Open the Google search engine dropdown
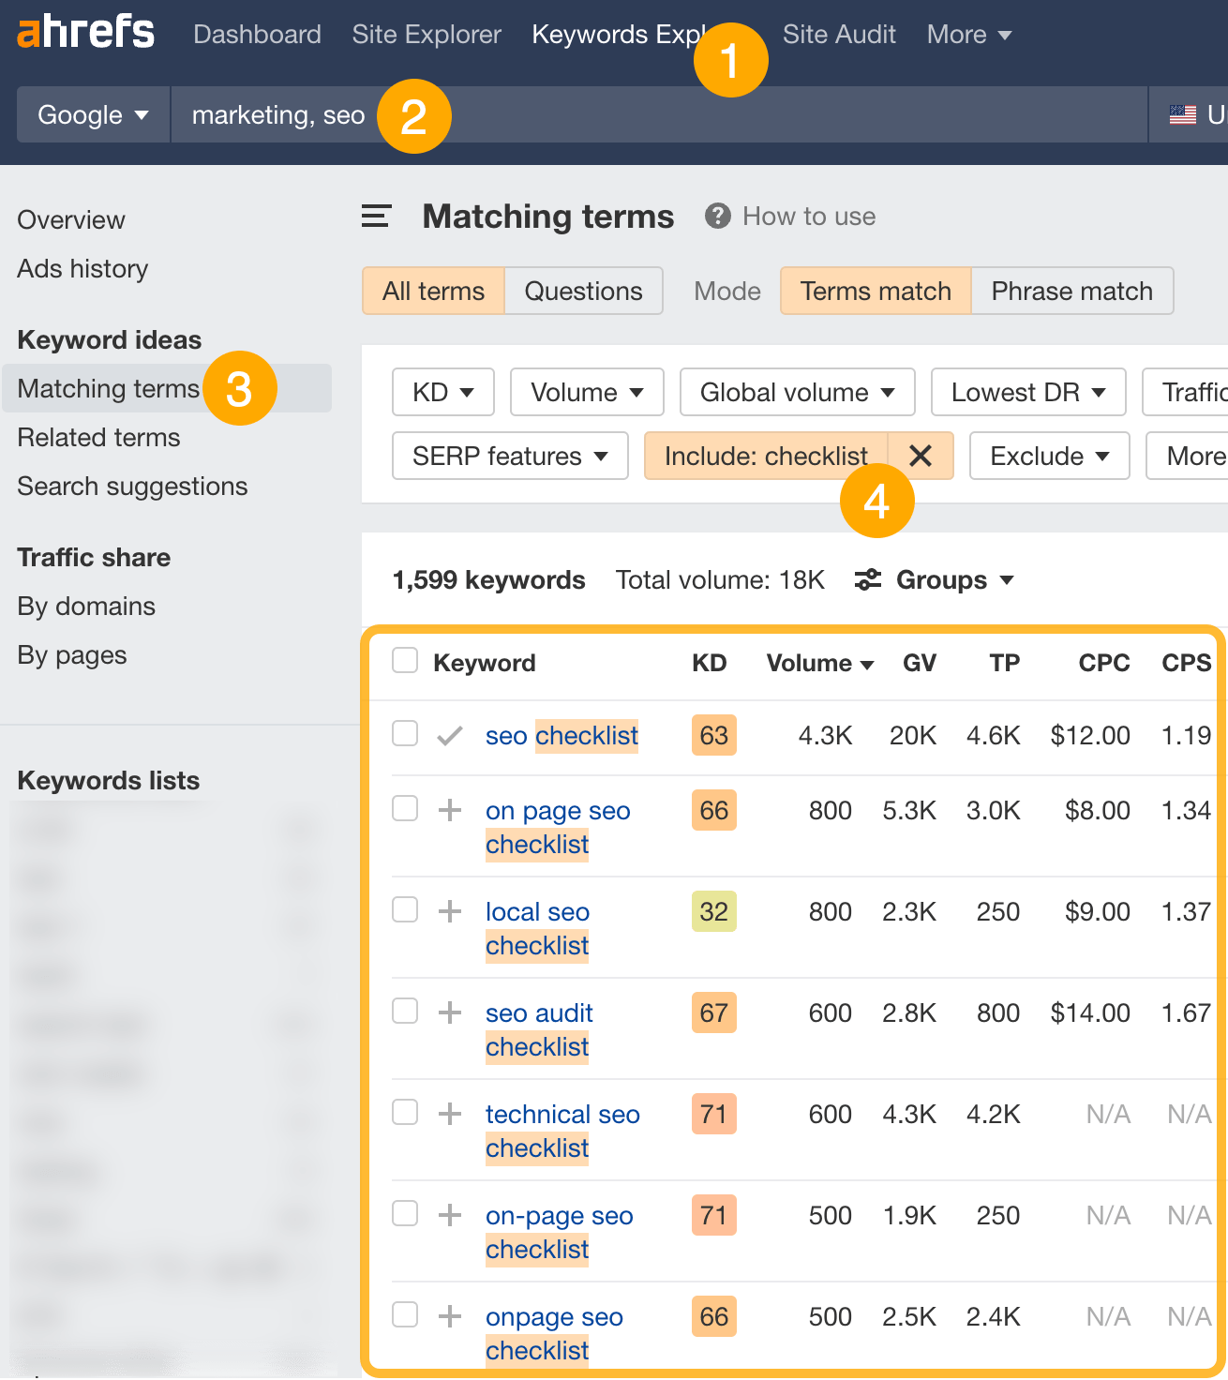 92,114
